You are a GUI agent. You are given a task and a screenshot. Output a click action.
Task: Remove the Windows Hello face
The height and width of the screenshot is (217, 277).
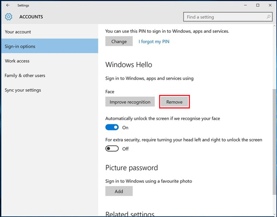175,102
